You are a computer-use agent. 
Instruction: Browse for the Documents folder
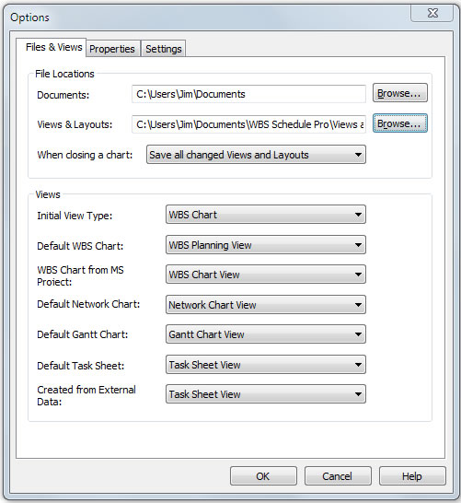400,93
